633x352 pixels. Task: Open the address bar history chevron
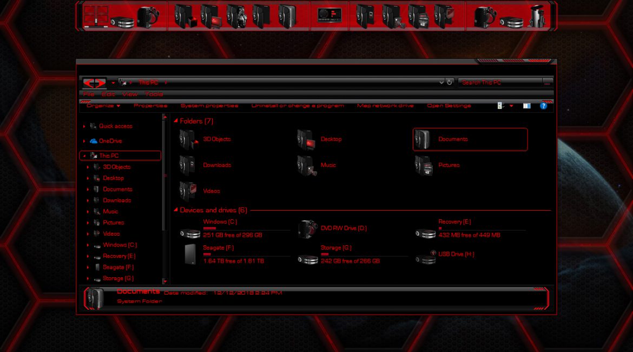(441, 82)
